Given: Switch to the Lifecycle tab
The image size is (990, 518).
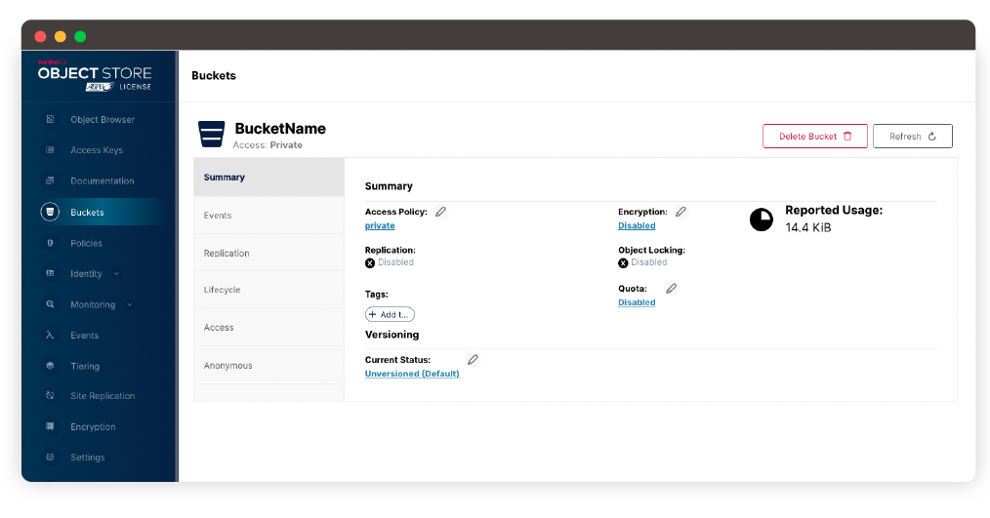Looking at the screenshot, I should pyautogui.click(x=222, y=290).
